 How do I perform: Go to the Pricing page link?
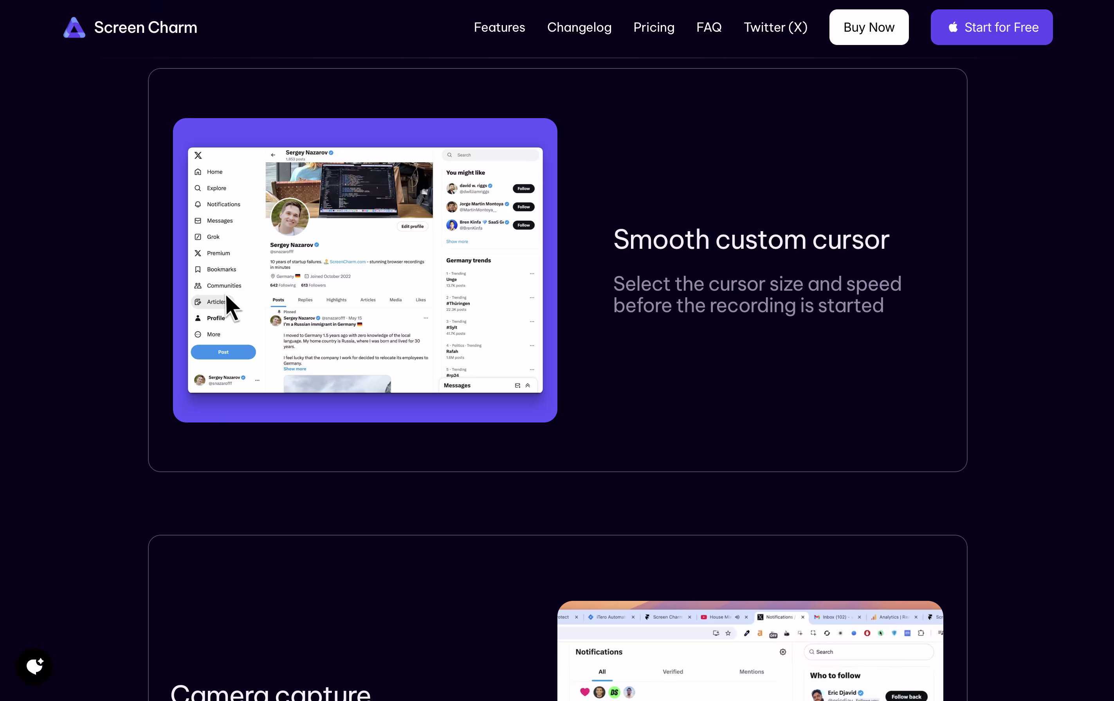pos(653,27)
